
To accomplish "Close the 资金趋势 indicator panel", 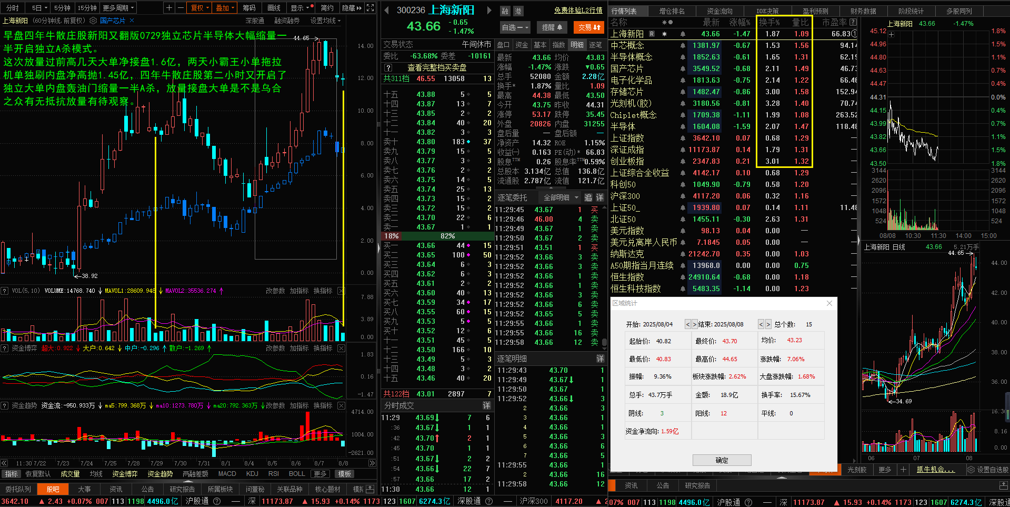I will click(x=341, y=405).
